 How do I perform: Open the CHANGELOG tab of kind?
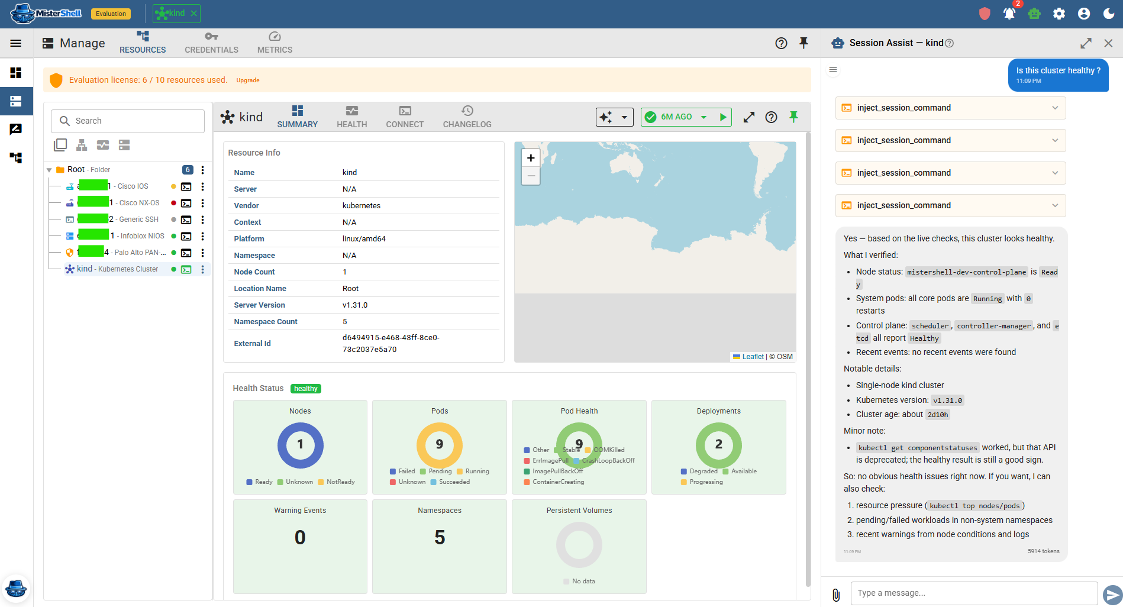467,117
